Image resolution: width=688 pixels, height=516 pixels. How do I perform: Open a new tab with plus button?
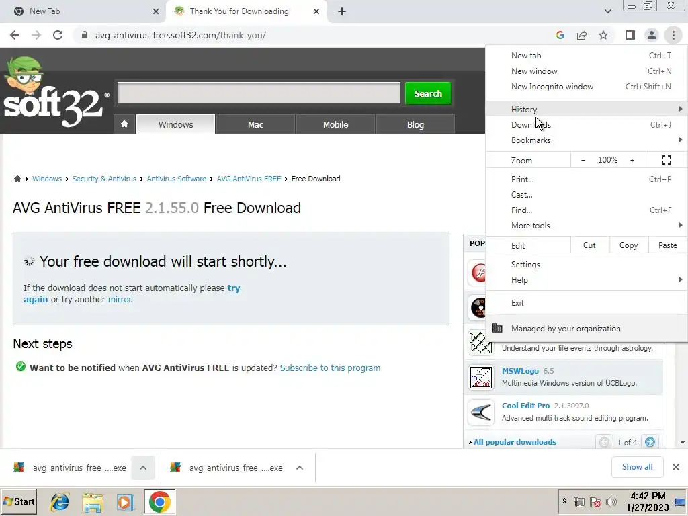(x=342, y=11)
